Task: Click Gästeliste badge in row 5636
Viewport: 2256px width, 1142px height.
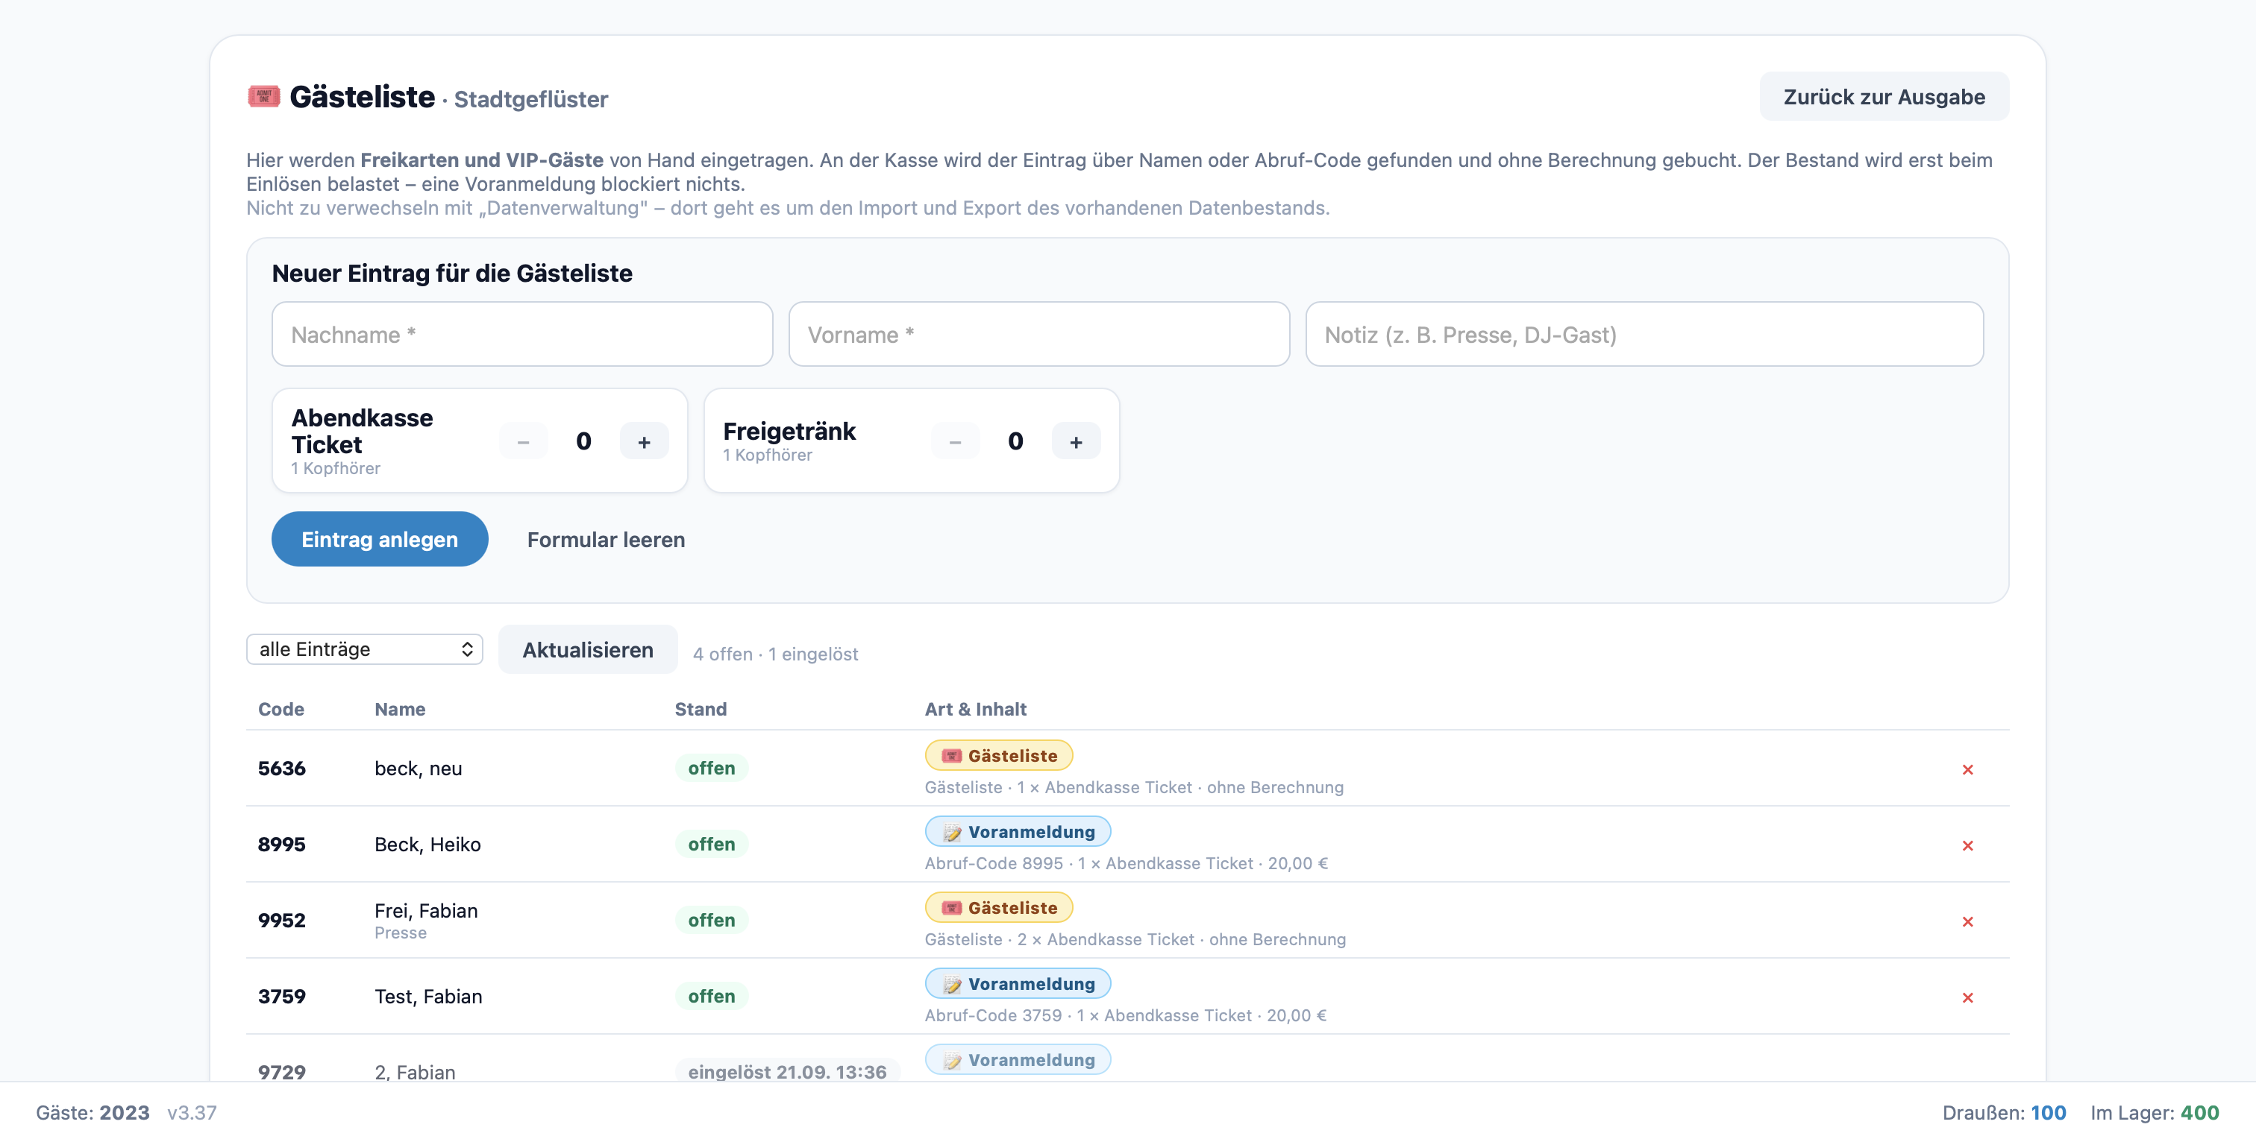Action: click(x=998, y=755)
